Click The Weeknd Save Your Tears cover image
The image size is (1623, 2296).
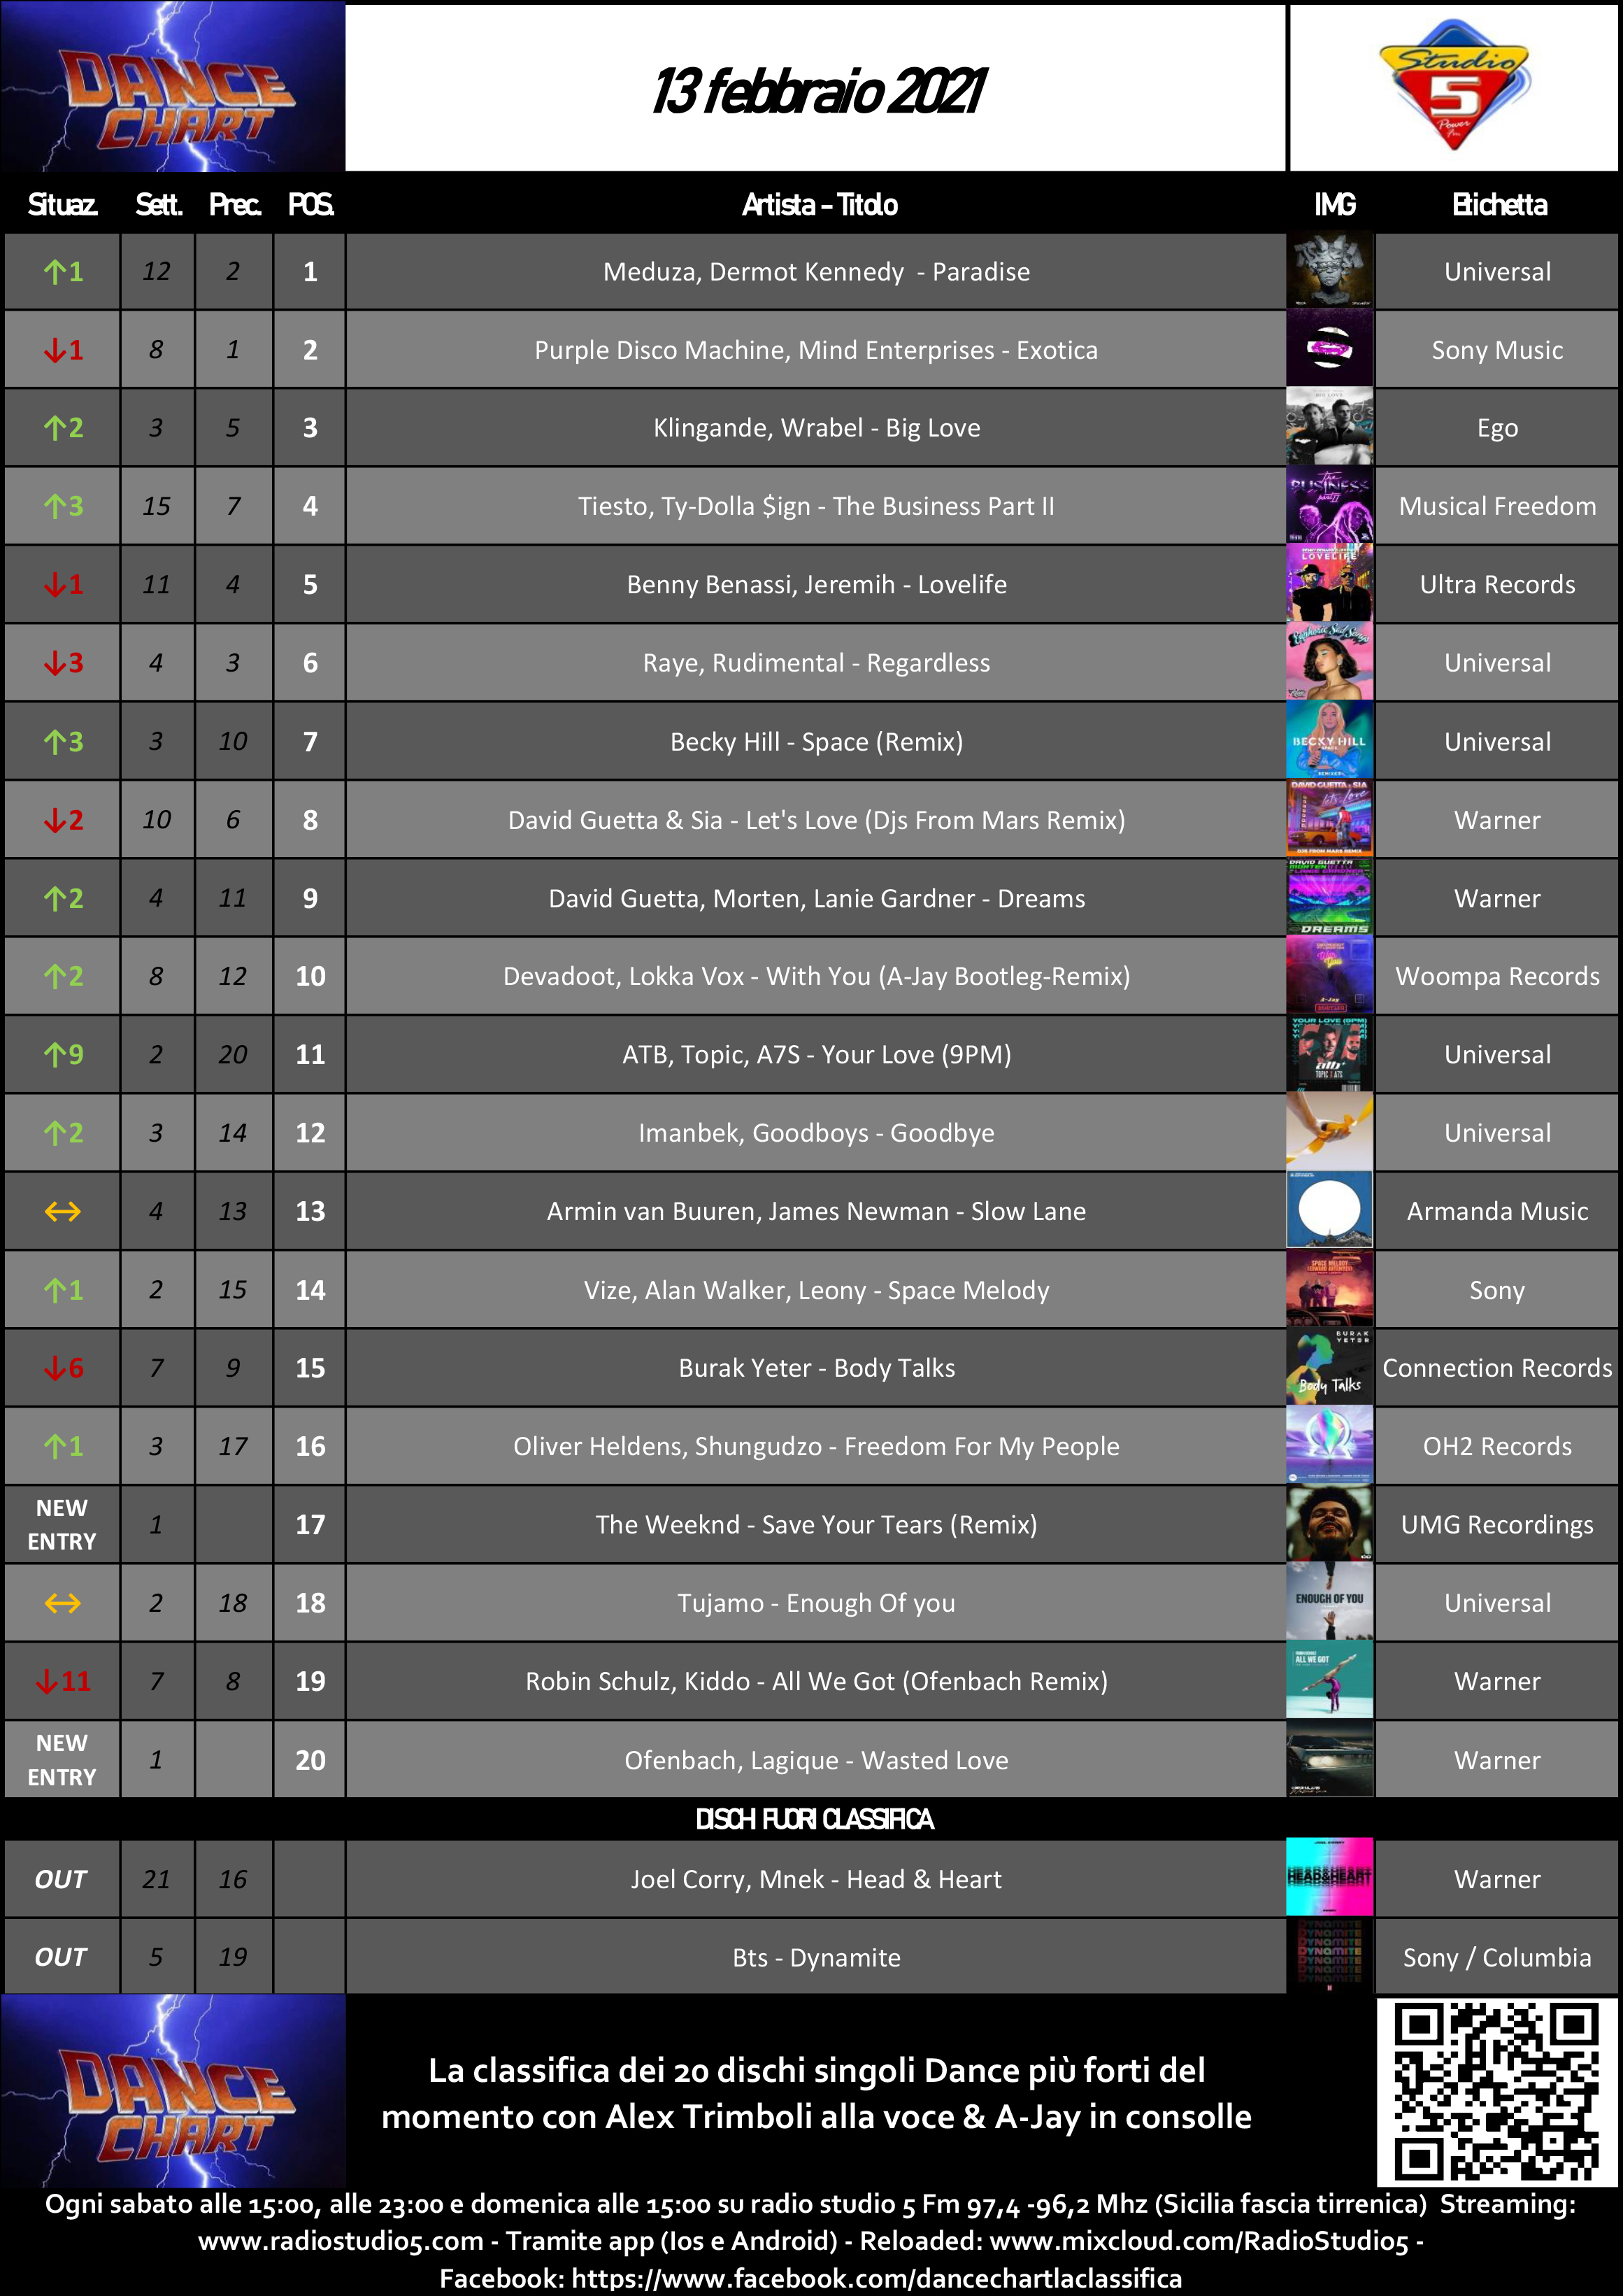(1329, 1524)
